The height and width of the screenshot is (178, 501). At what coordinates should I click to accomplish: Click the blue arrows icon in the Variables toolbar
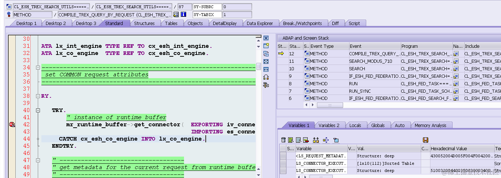tap(325, 140)
